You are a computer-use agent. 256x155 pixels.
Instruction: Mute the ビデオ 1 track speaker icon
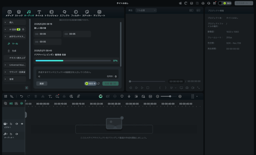[x=17, y=124]
